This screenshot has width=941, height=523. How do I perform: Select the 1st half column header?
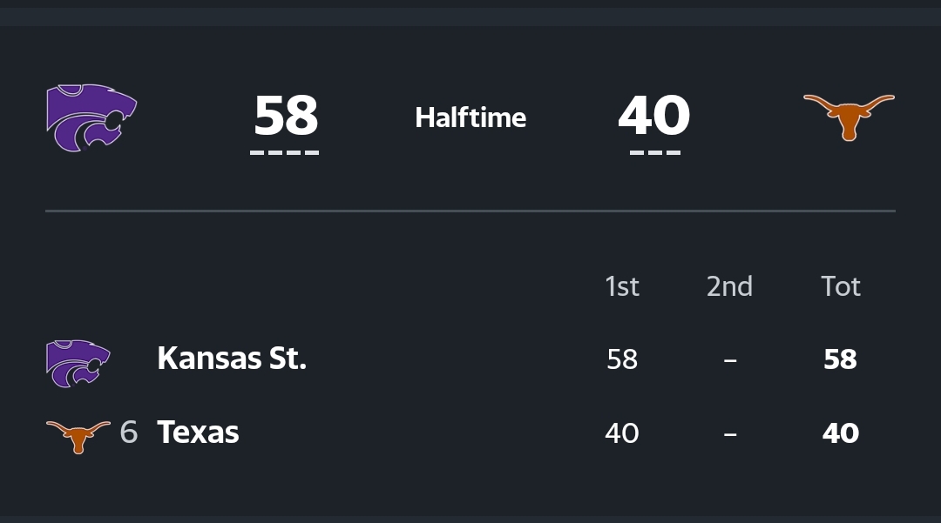point(622,286)
